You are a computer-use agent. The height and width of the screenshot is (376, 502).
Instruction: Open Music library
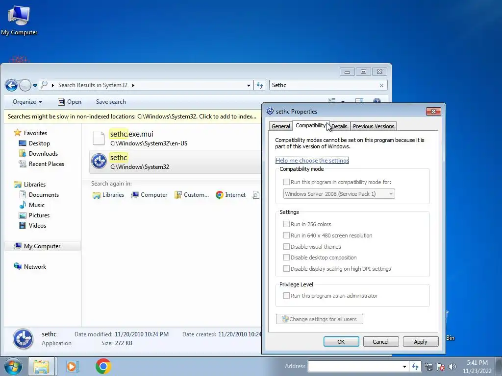[32, 205]
